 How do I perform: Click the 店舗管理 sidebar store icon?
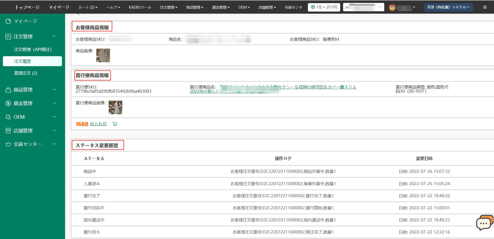8,131
